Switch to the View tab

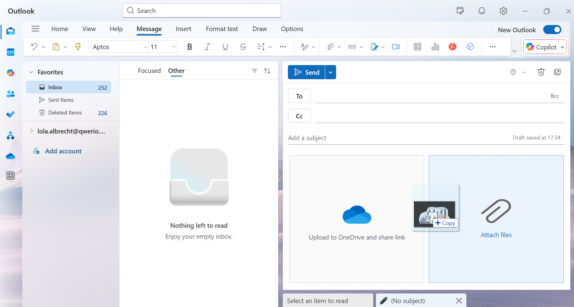89,29
